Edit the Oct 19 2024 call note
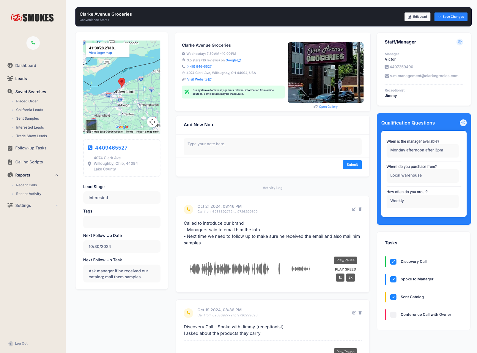The image size is (477, 353). (354, 313)
